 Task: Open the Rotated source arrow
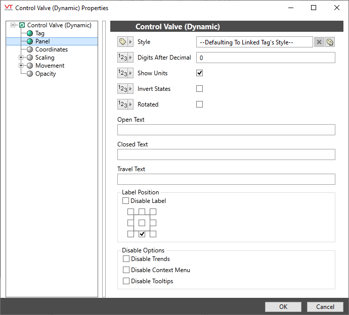[x=130, y=104]
